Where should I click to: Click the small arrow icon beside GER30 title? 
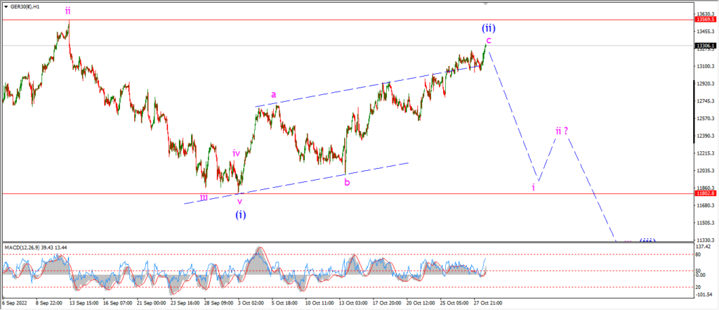[x=6, y=7]
